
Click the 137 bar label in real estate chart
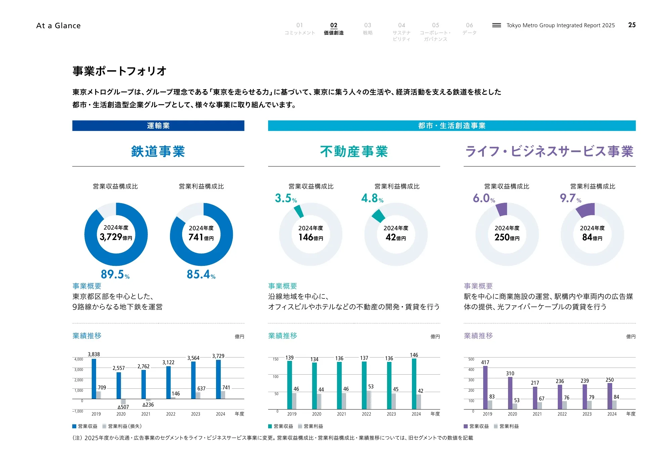click(x=364, y=358)
